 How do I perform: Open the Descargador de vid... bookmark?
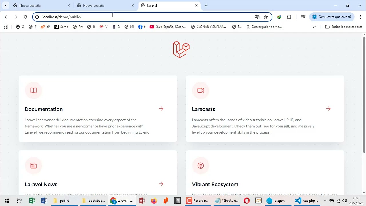point(264,27)
